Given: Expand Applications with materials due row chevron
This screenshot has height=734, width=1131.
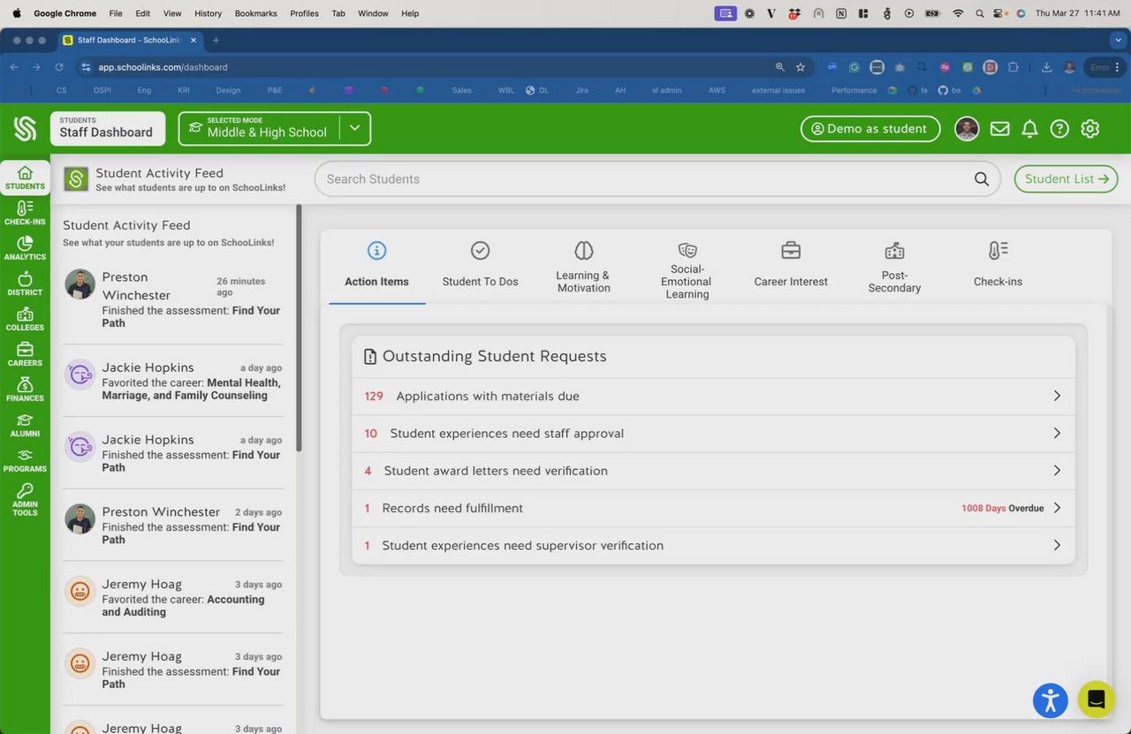Looking at the screenshot, I should (x=1057, y=396).
